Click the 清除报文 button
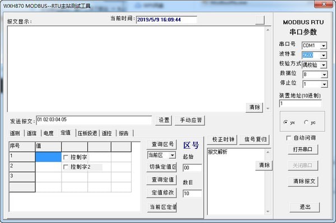Screen dimensions: 336x223 click(303, 182)
